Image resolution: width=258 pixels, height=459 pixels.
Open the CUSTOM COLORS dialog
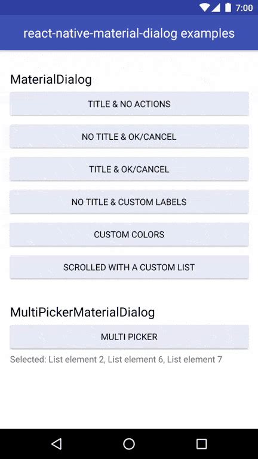tap(129, 234)
